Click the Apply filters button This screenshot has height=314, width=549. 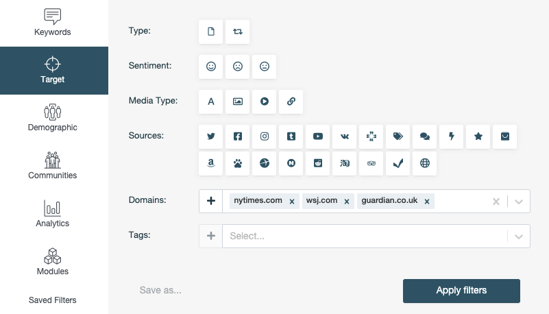tap(461, 291)
